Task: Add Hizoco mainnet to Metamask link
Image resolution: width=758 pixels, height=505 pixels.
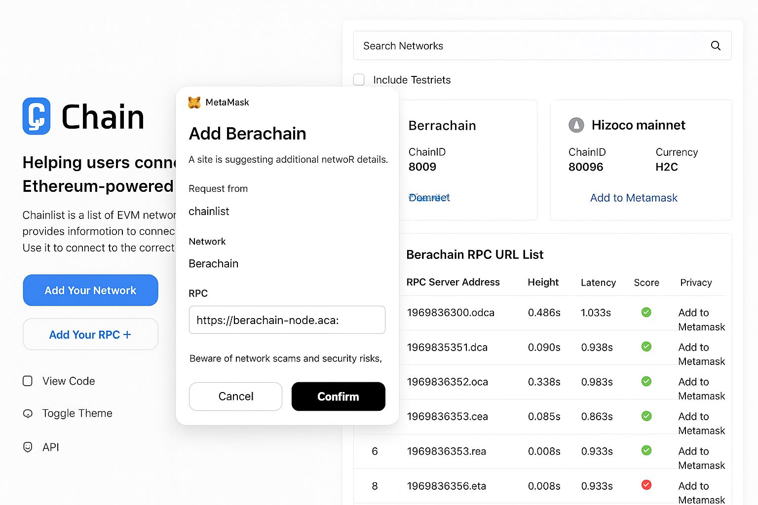Action: [x=634, y=198]
